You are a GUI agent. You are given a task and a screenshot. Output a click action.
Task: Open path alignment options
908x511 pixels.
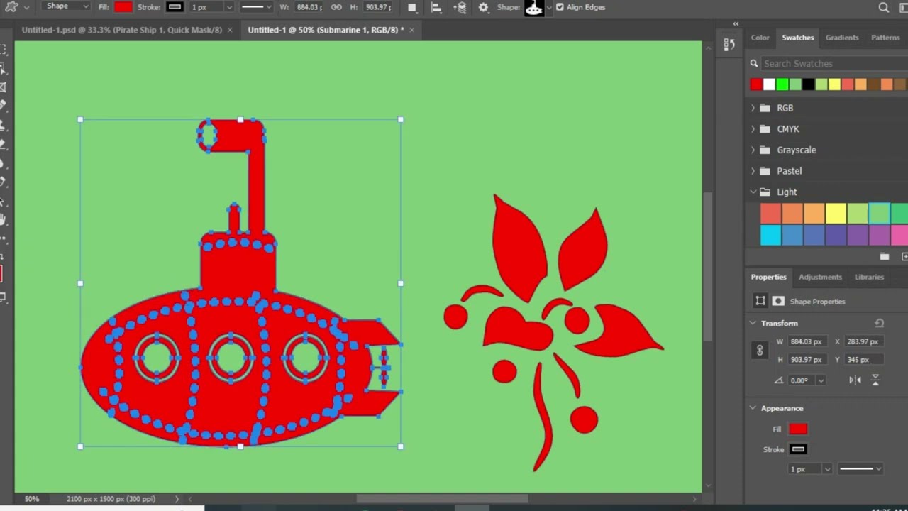436,7
